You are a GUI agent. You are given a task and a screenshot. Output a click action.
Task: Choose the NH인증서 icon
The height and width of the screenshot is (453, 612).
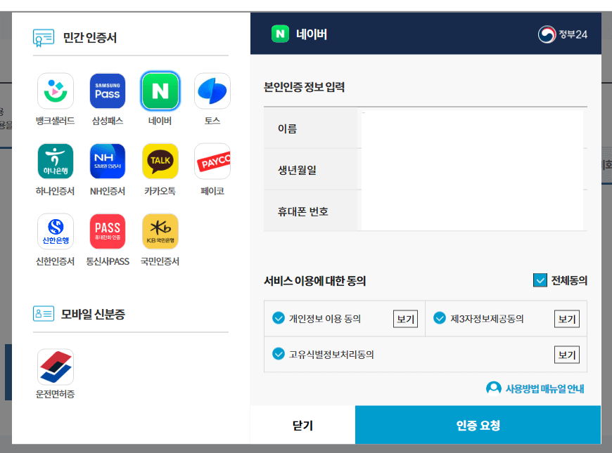[108, 161]
